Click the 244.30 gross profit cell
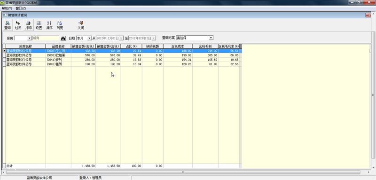Viewport: 376px width, 180px height. point(205,51)
